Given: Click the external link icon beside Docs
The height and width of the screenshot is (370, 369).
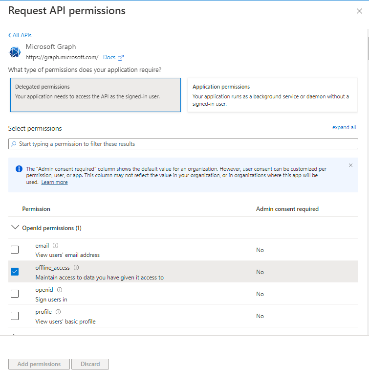Looking at the screenshot, I should point(121,58).
